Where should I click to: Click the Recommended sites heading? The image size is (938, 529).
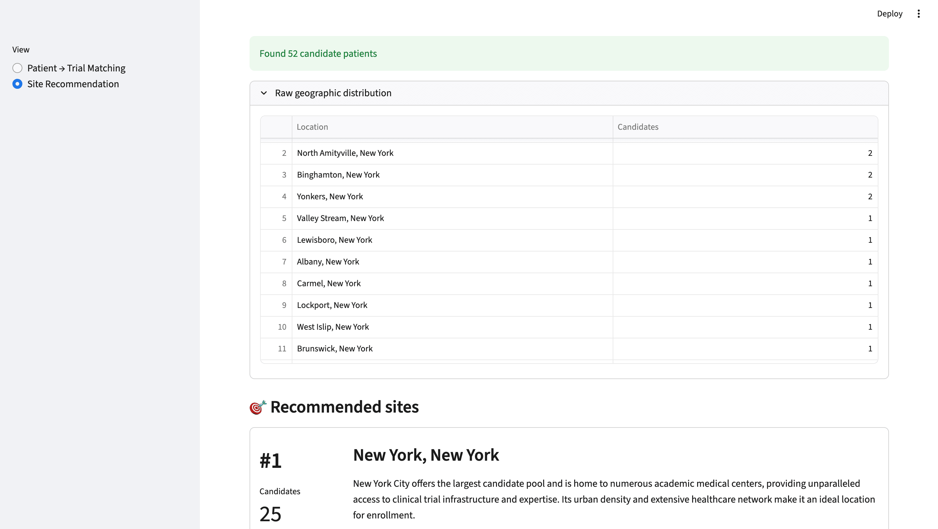click(345, 407)
